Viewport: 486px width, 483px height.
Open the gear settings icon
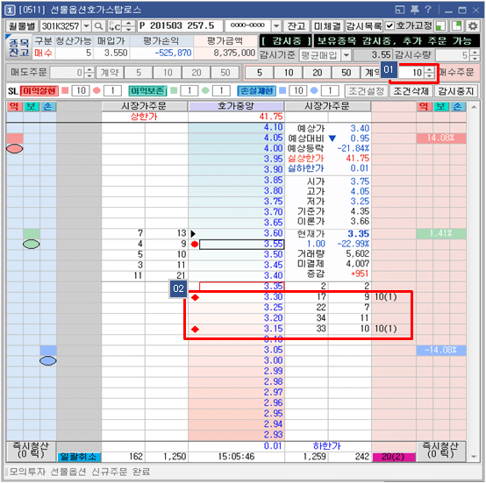[x=472, y=26]
